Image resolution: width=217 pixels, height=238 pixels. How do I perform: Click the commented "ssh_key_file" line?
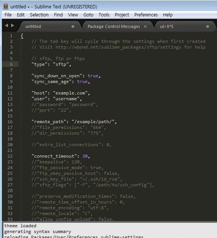click(76, 179)
